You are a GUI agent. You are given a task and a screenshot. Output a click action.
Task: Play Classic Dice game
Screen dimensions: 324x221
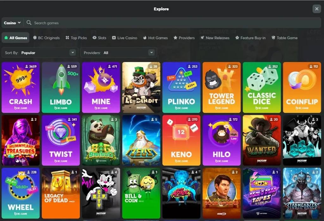[262, 87]
